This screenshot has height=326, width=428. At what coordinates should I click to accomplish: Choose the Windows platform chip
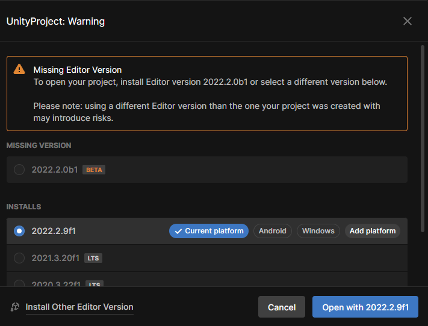pyautogui.click(x=318, y=231)
